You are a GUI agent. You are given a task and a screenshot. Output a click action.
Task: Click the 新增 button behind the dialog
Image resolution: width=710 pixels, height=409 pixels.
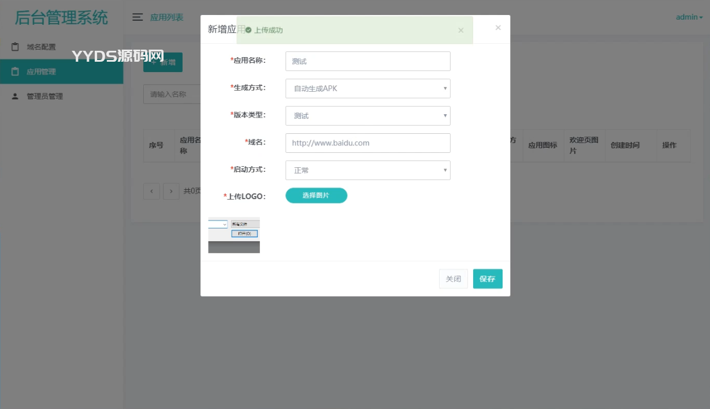163,62
